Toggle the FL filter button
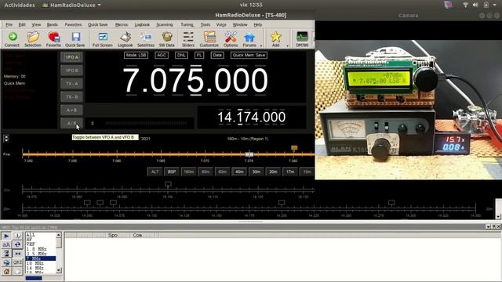 [x=199, y=55]
